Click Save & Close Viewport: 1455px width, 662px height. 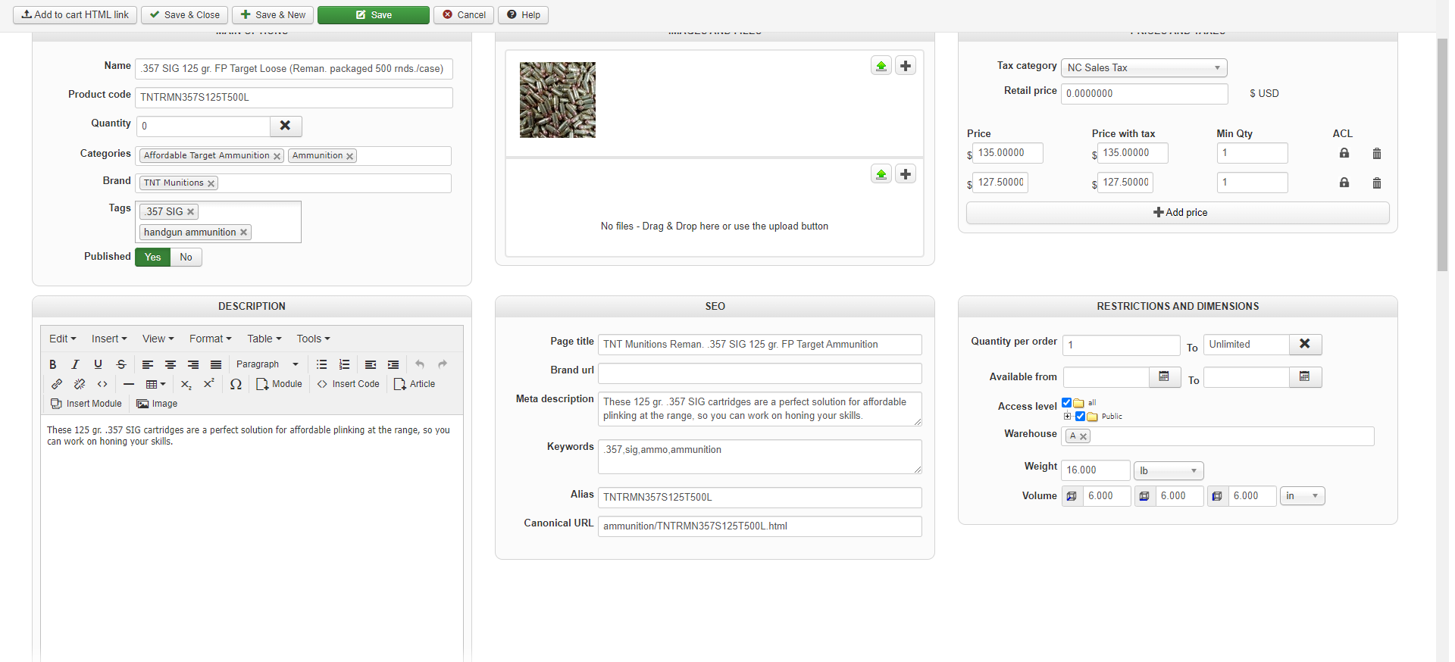tap(185, 15)
